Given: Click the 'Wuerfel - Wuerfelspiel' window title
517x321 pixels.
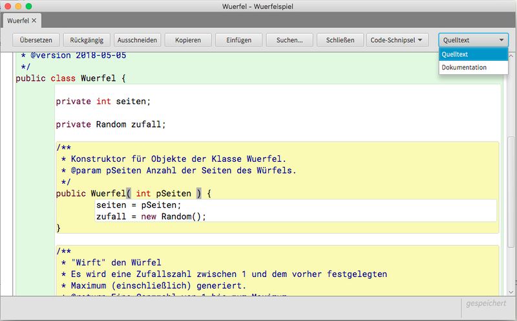Looking at the screenshot, I should 257,6.
